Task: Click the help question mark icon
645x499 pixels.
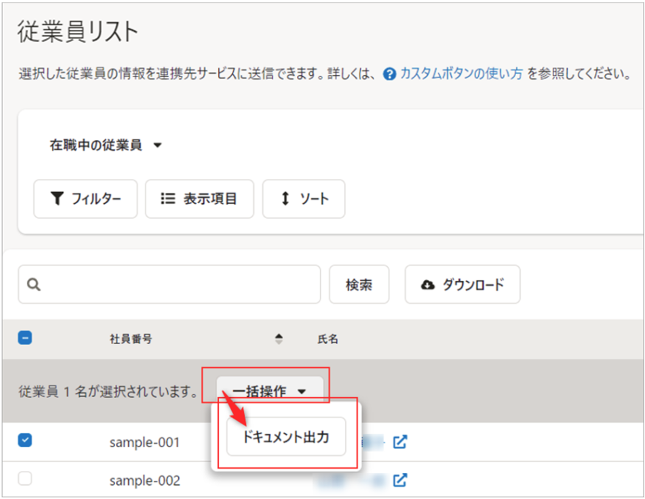Action: click(x=389, y=75)
